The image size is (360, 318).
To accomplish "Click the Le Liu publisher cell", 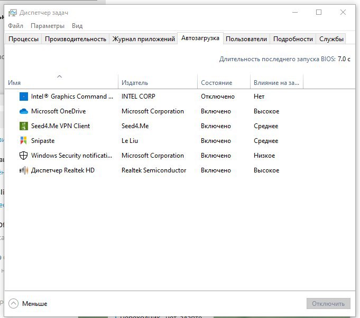I will [130, 141].
